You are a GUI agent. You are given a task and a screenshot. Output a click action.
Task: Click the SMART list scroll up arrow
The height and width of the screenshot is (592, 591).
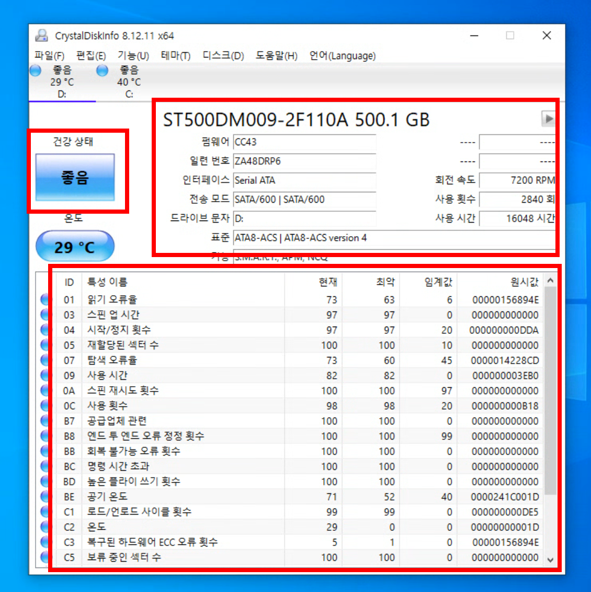[x=550, y=280]
